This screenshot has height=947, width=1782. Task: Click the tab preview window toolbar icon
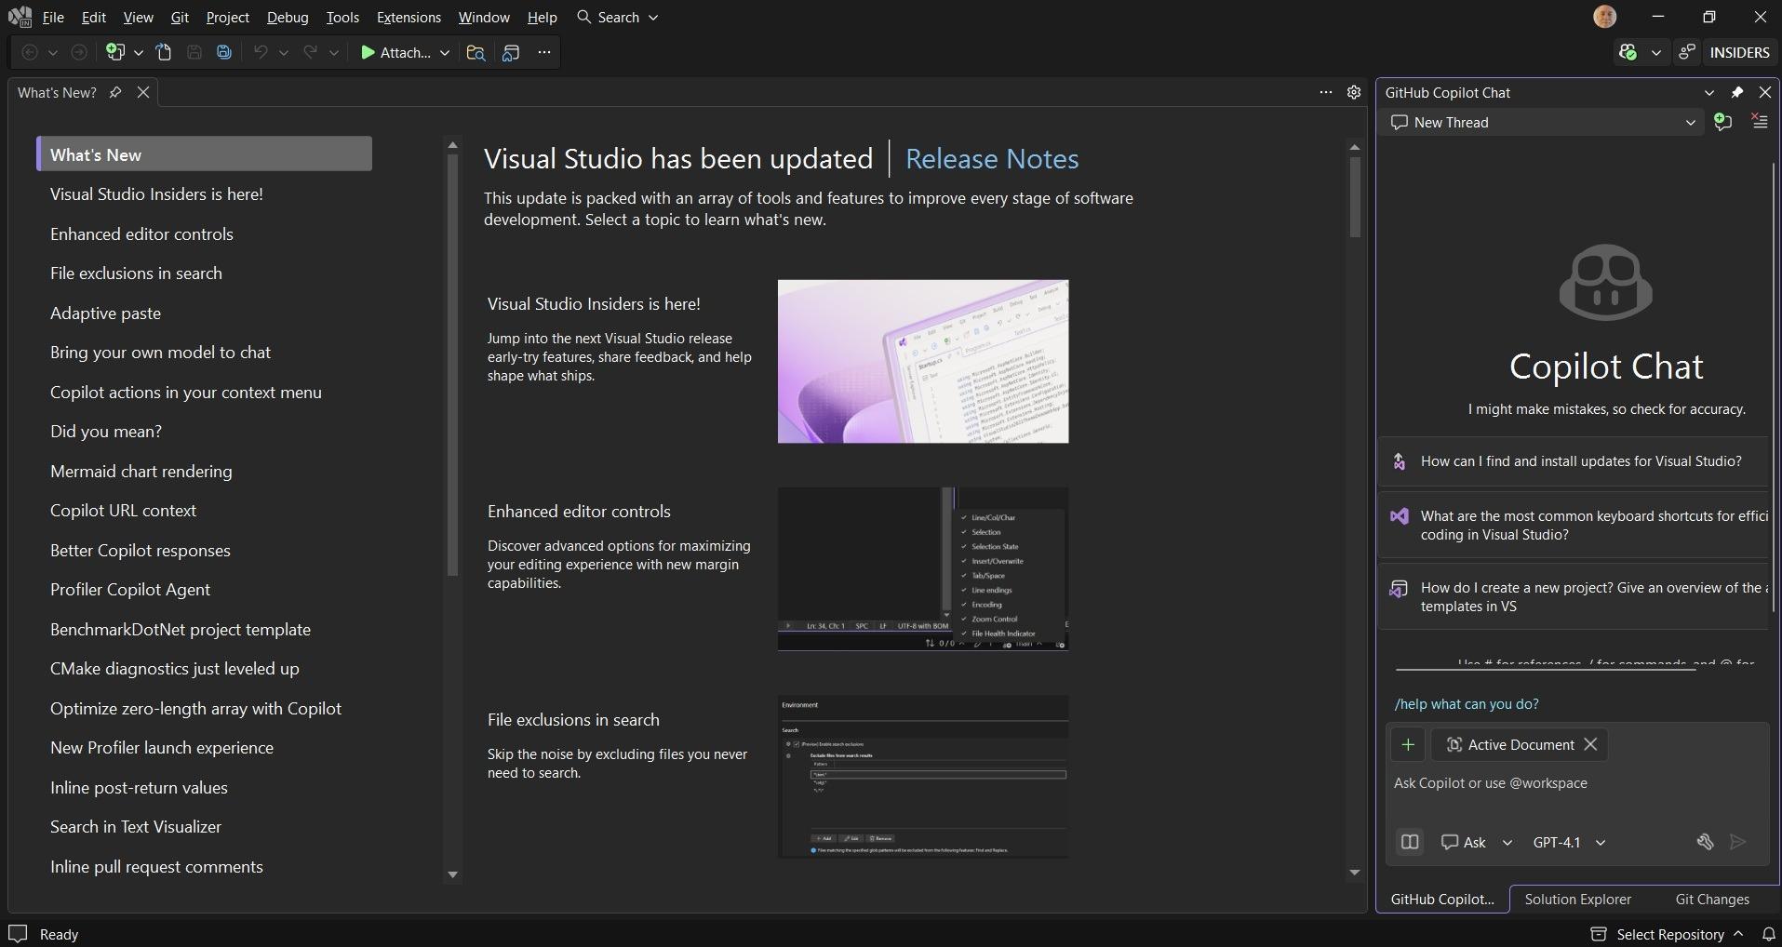[x=511, y=52]
